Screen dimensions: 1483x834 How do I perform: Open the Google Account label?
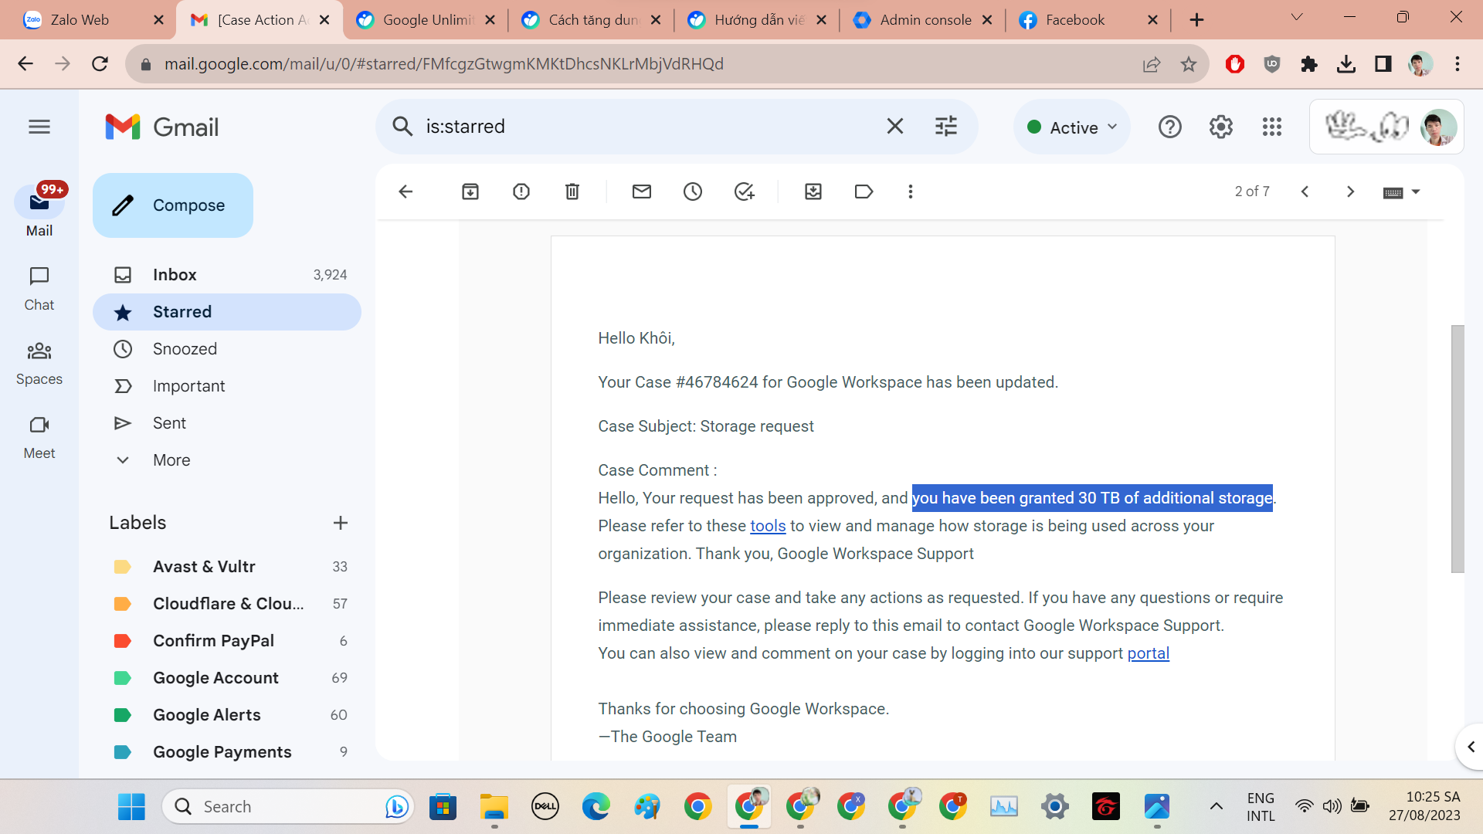click(x=227, y=678)
